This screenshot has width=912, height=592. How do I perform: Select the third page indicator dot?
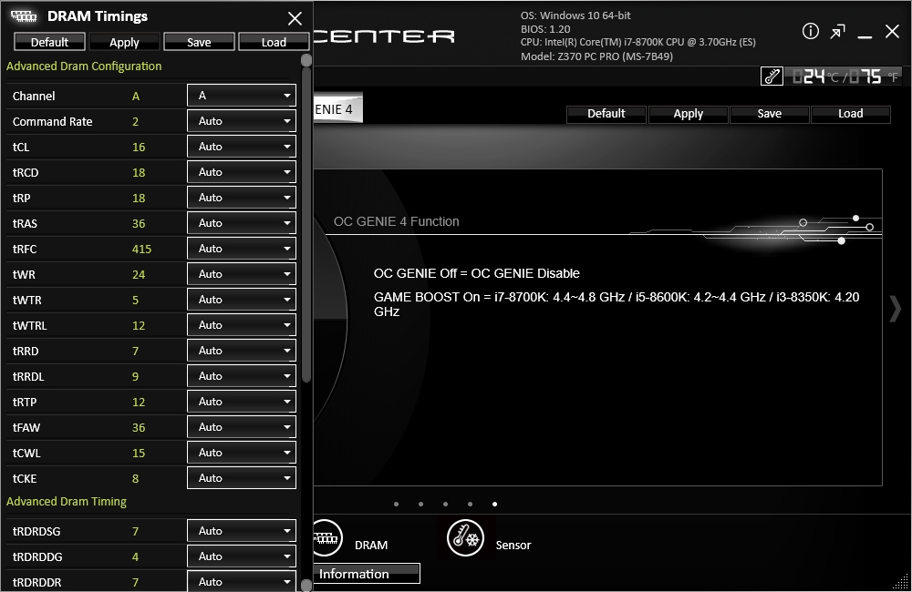(x=446, y=505)
